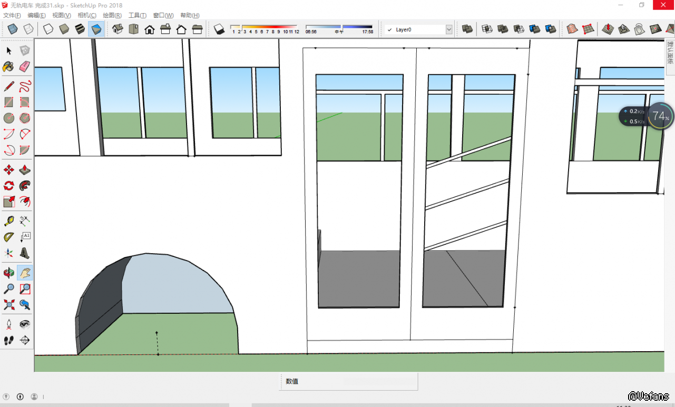675x407 pixels.
Task: Toggle X-Ray face style
Action: 13,29
